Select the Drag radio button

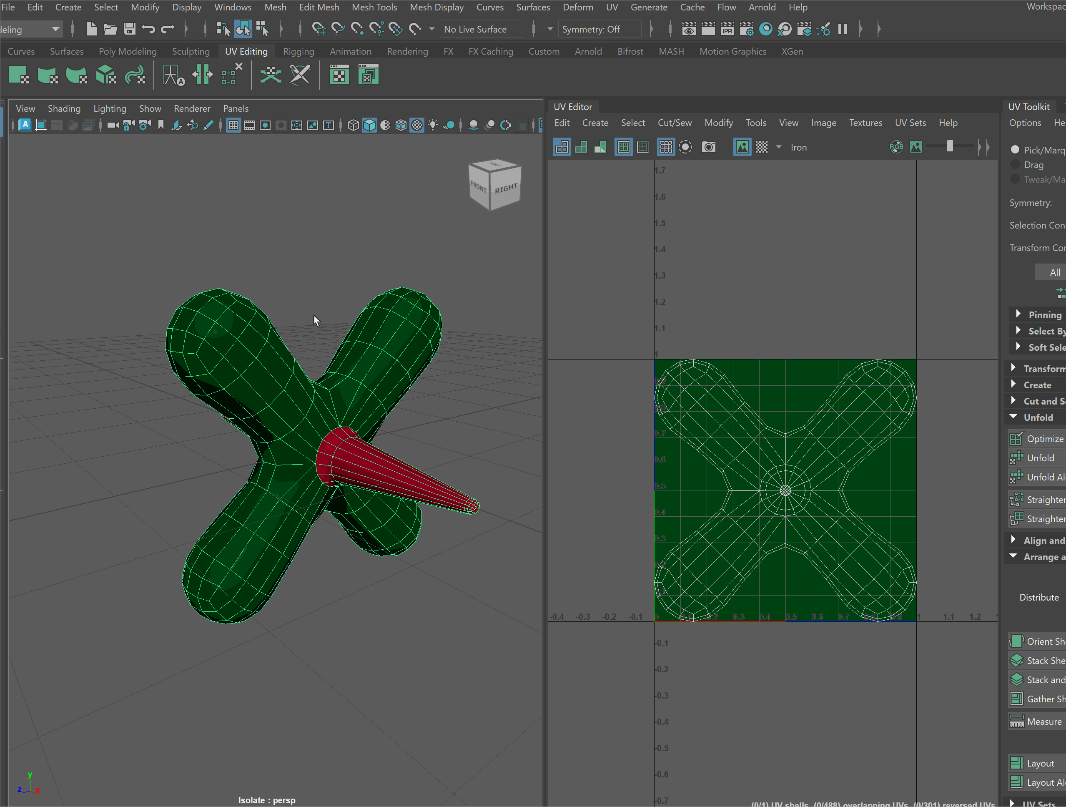[1015, 164]
